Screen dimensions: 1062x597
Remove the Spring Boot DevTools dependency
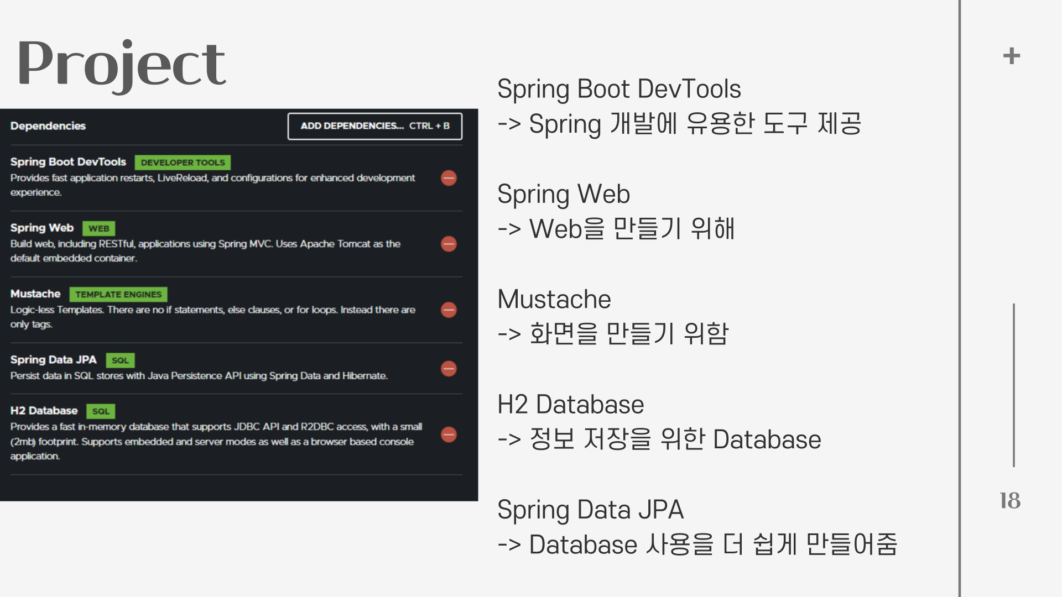click(x=449, y=178)
